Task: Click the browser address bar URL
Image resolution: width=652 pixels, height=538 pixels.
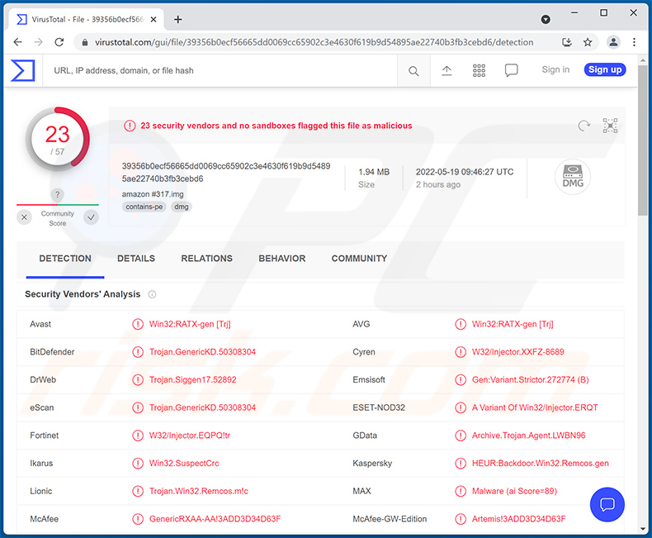Action: (314, 42)
